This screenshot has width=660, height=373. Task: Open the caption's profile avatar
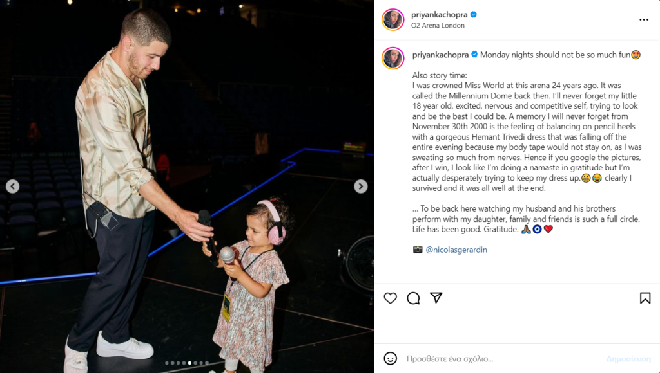(393, 58)
